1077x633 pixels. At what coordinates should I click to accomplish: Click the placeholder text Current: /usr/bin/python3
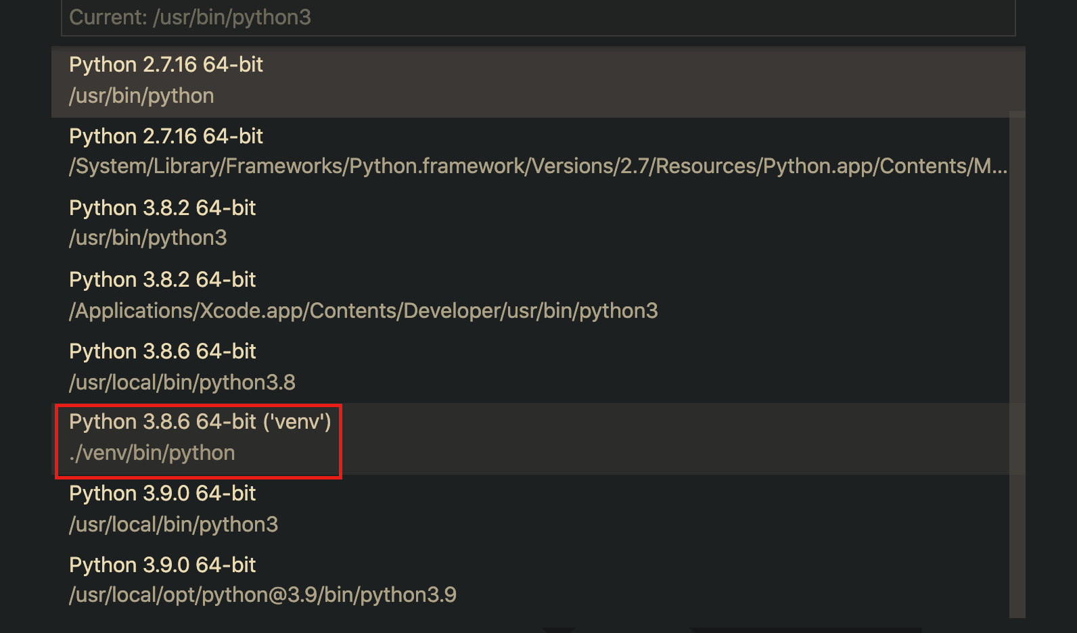[x=191, y=17]
